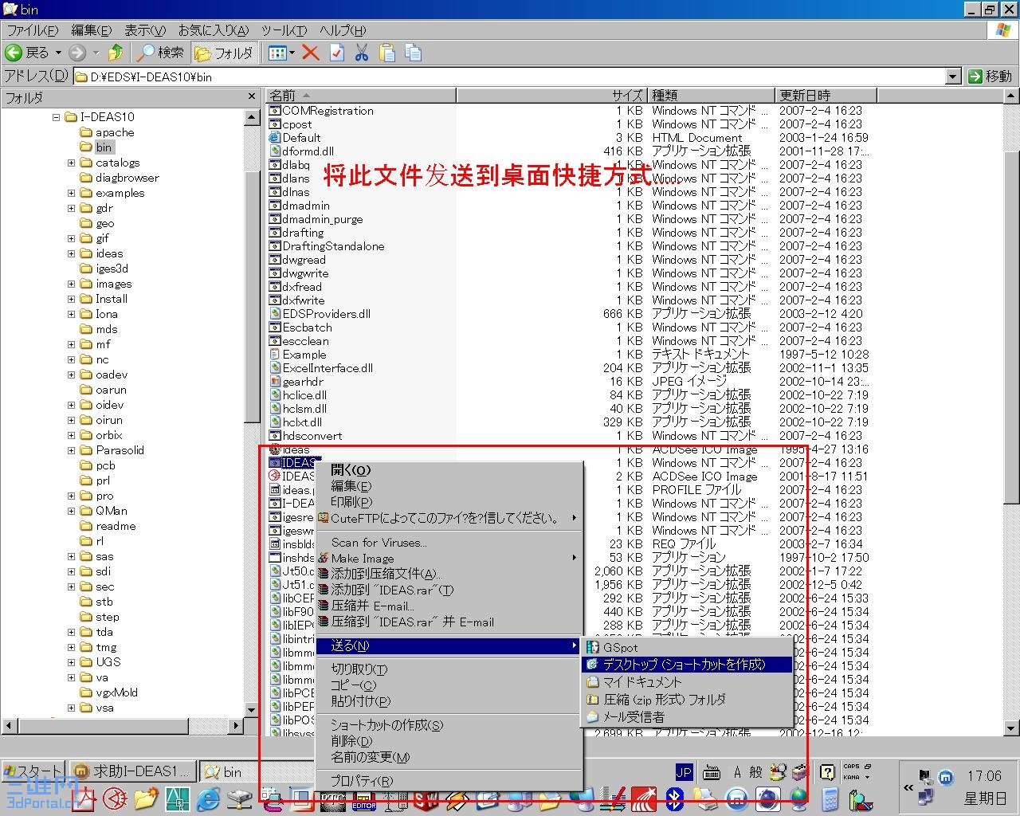Image resolution: width=1020 pixels, height=816 pixels.
Task: Click the Forward arrow toolbar button
Action: [77, 53]
